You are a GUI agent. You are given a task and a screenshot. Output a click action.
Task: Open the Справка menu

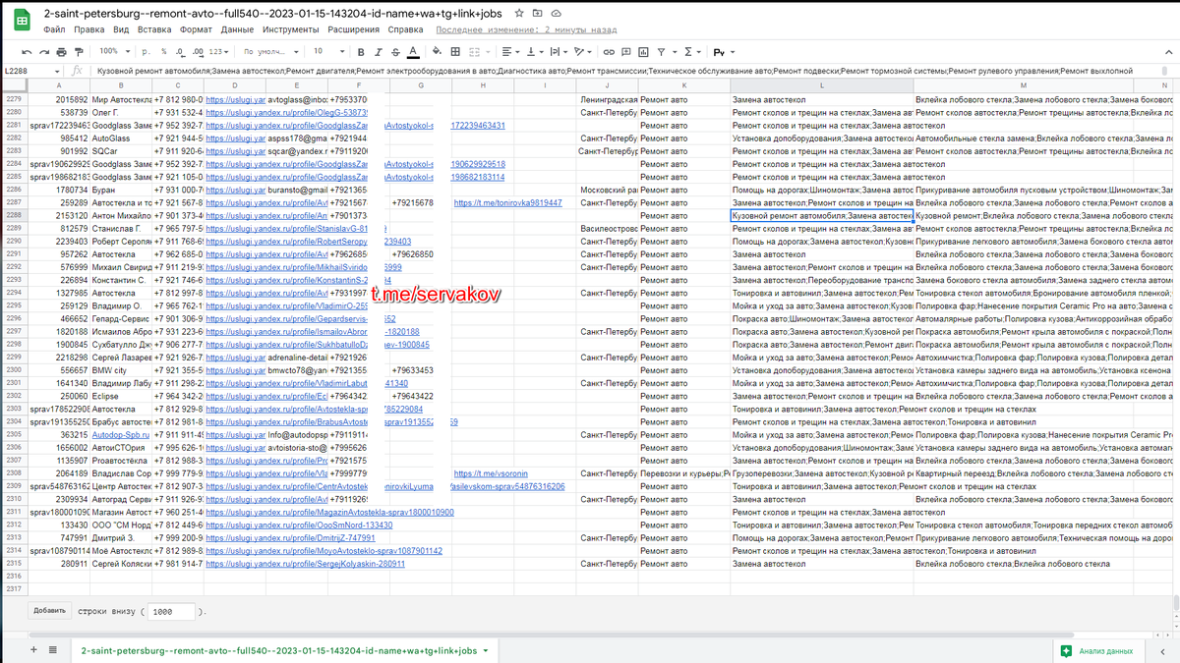click(406, 29)
